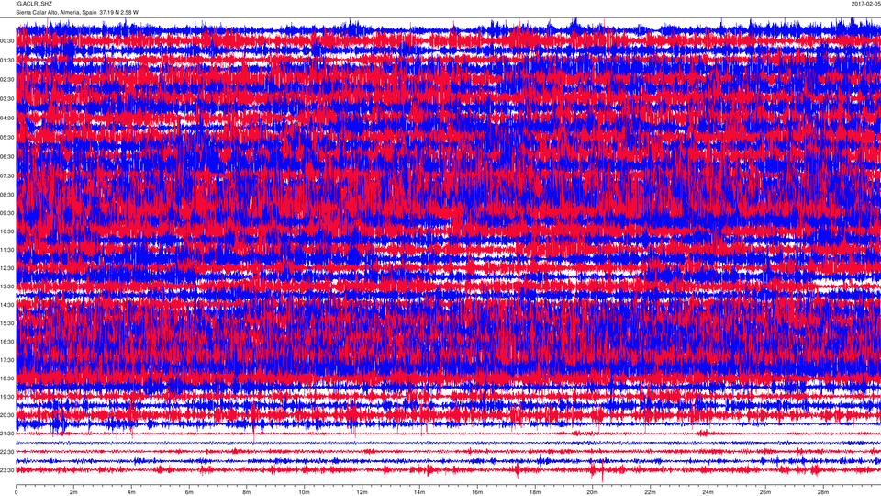Screen dimensions: 881x496
Task: Click the date label "2017-02-05"
Action: [865, 4]
